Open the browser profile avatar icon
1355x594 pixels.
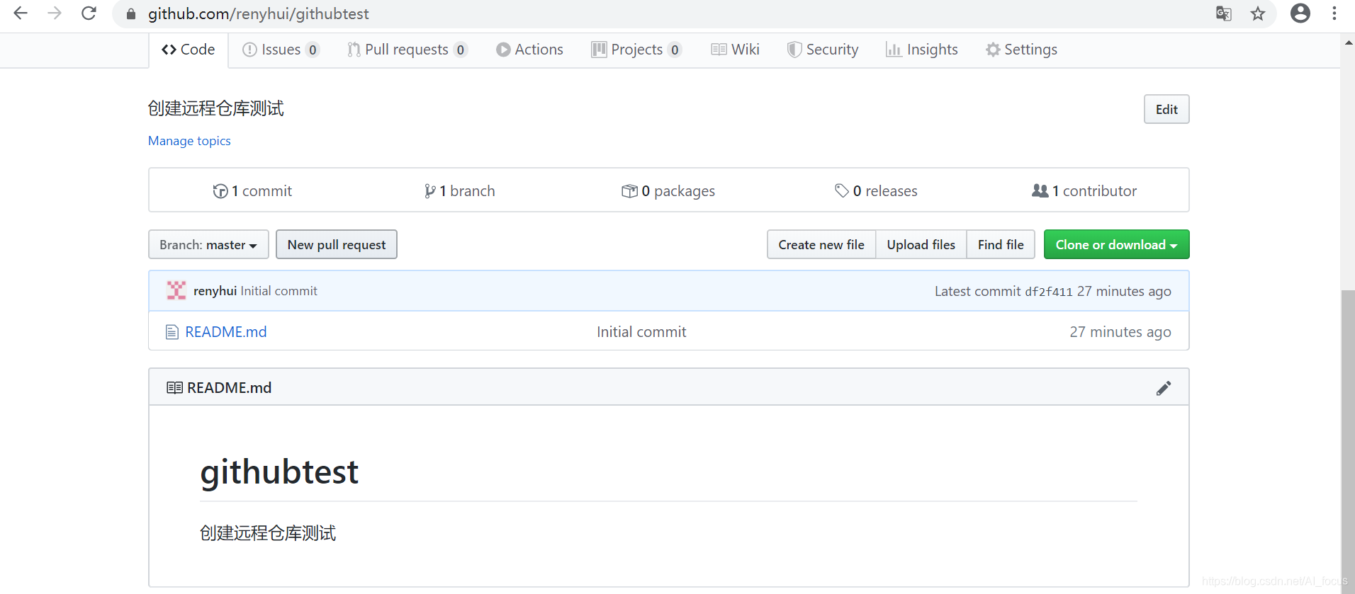(x=1300, y=13)
